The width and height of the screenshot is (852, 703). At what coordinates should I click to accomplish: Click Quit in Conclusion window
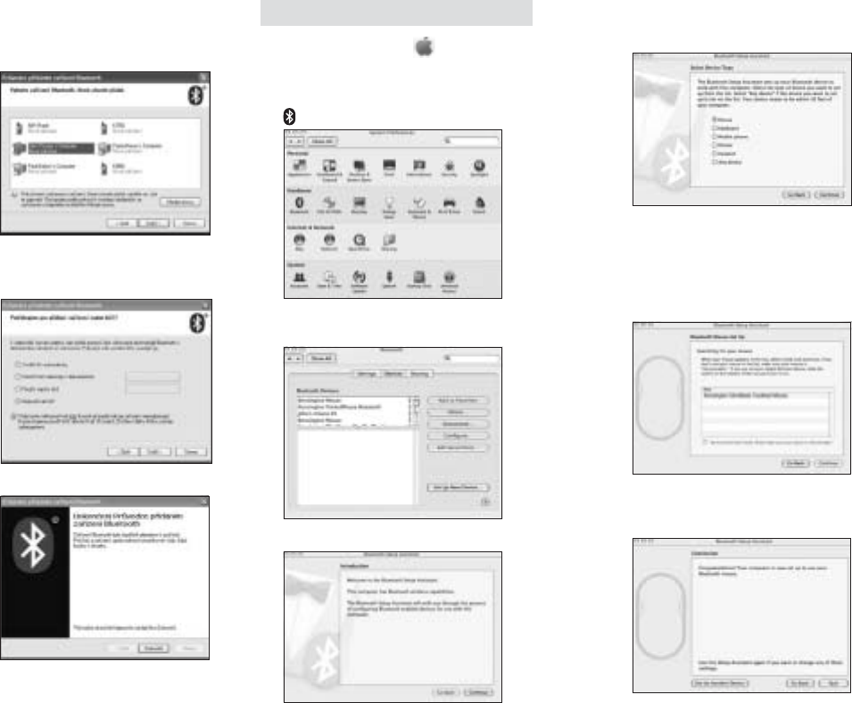point(833,682)
